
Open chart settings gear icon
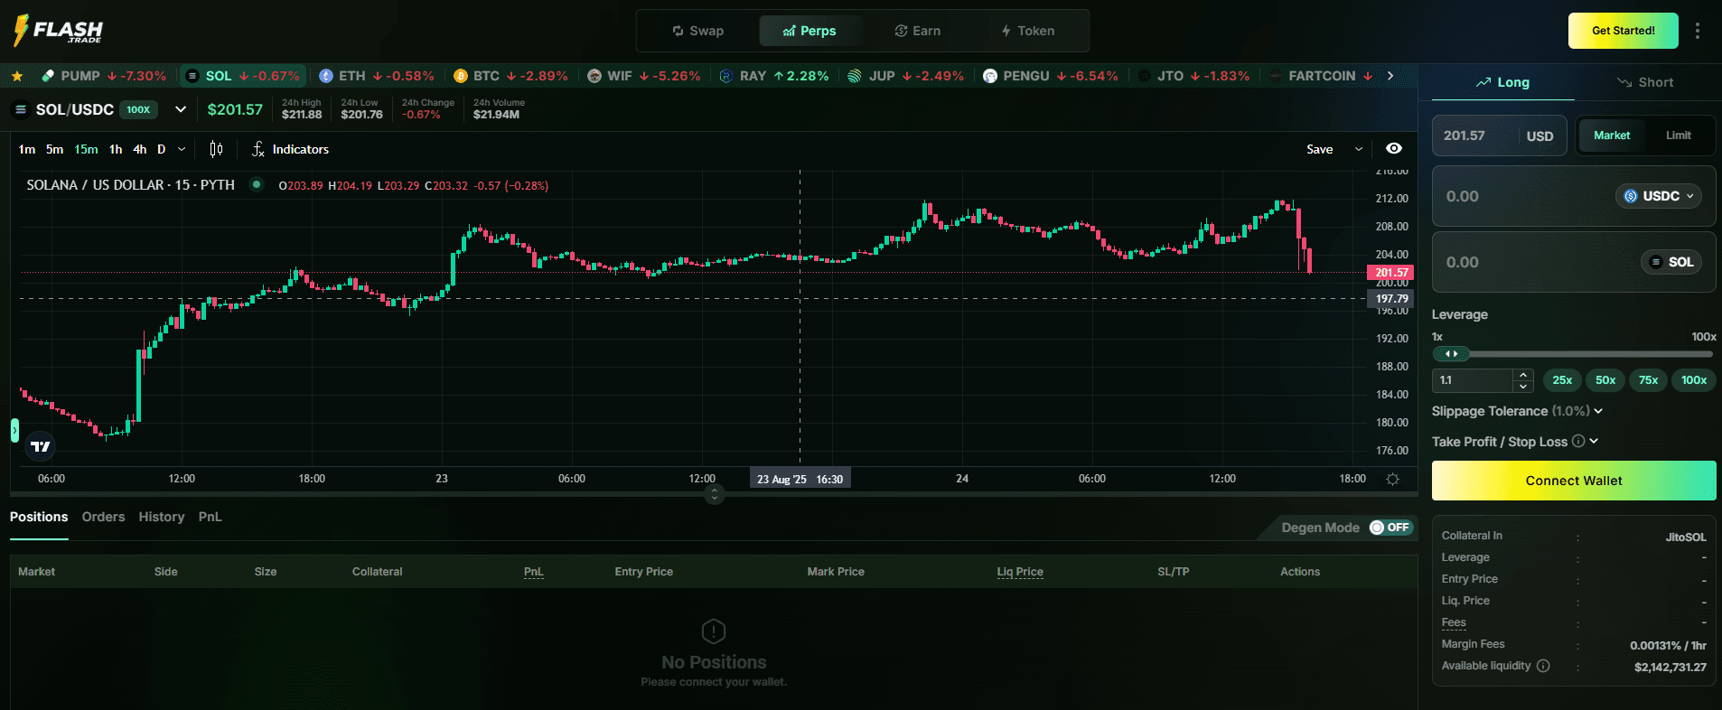[1392, 479]
